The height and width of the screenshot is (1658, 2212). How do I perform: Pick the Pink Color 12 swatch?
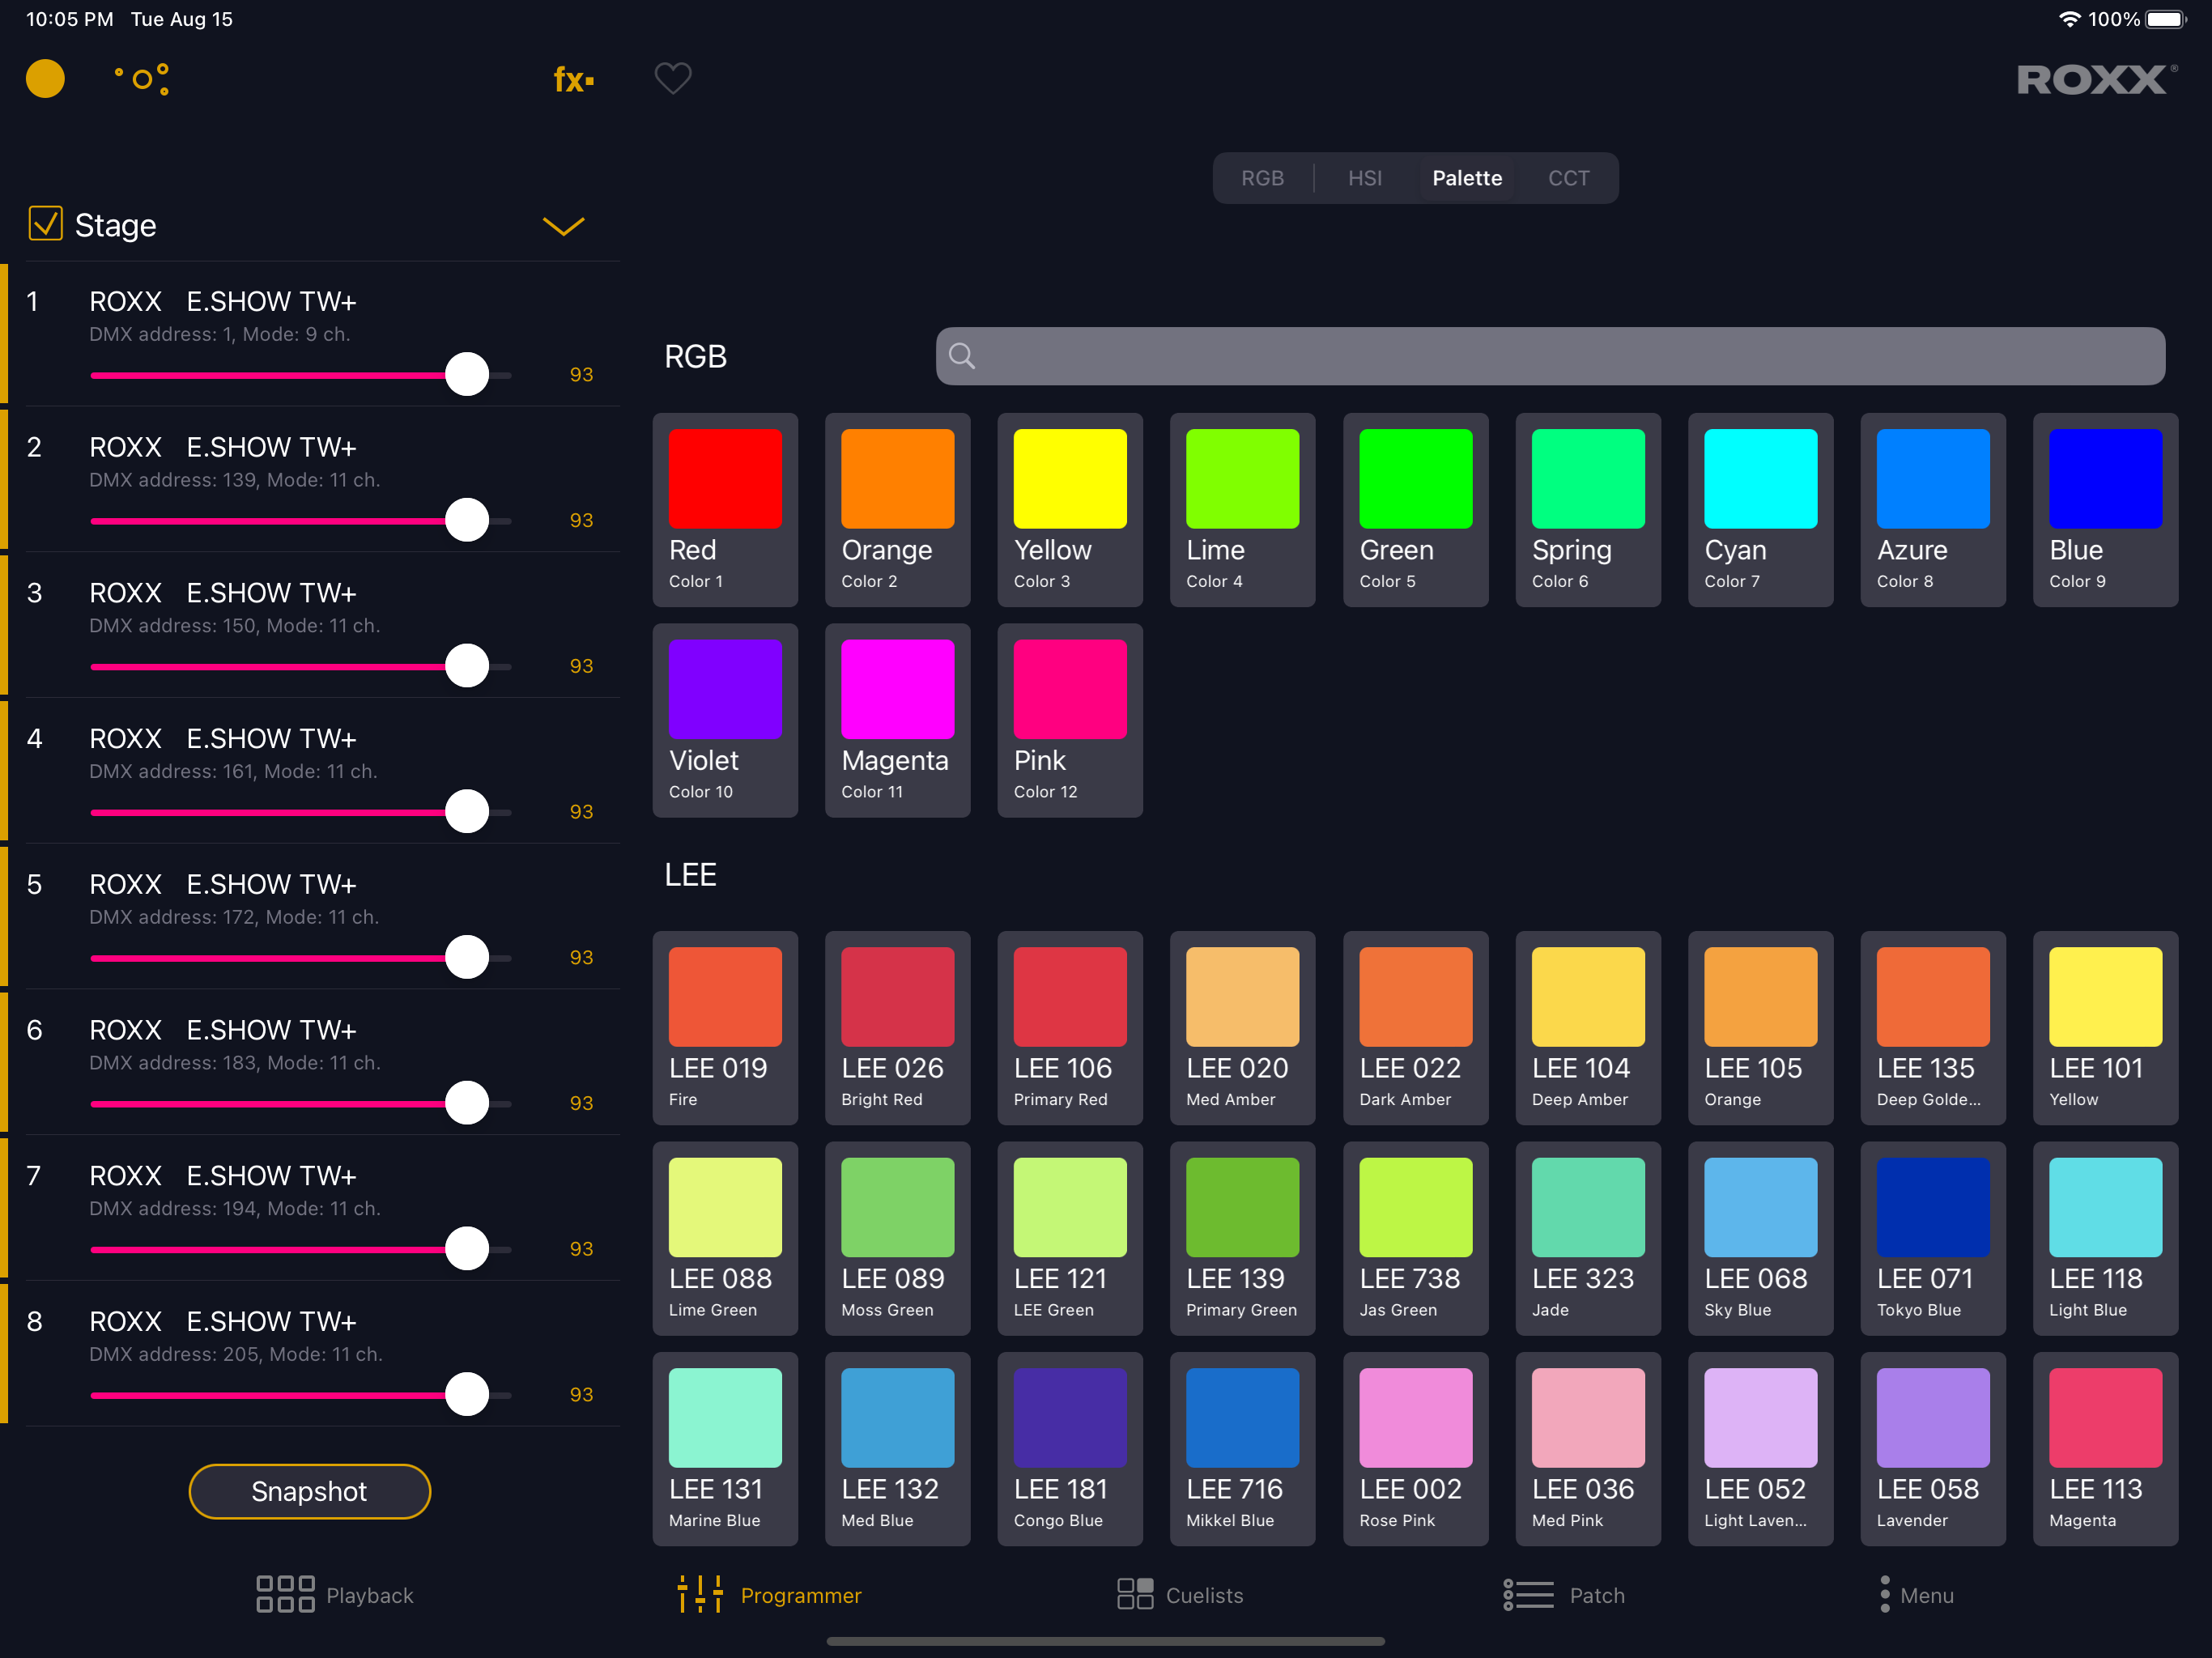[1070, 720]
